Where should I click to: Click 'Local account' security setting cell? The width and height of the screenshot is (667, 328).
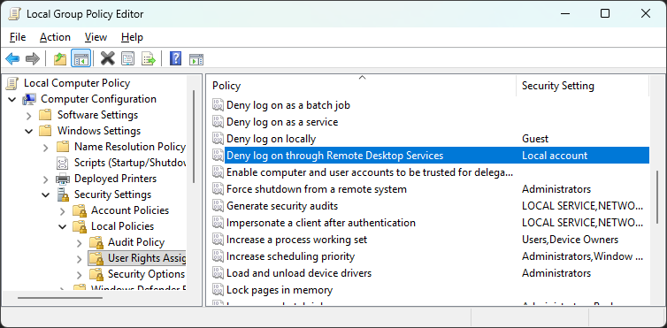click(555, 156)
